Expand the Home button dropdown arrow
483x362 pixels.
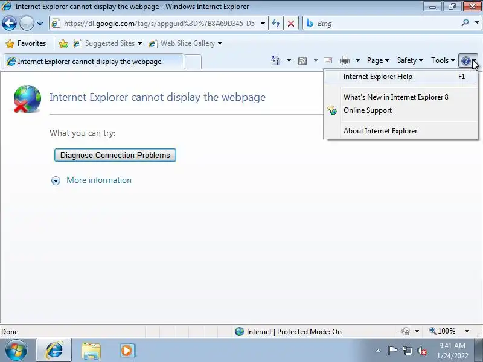click(289, 60)
